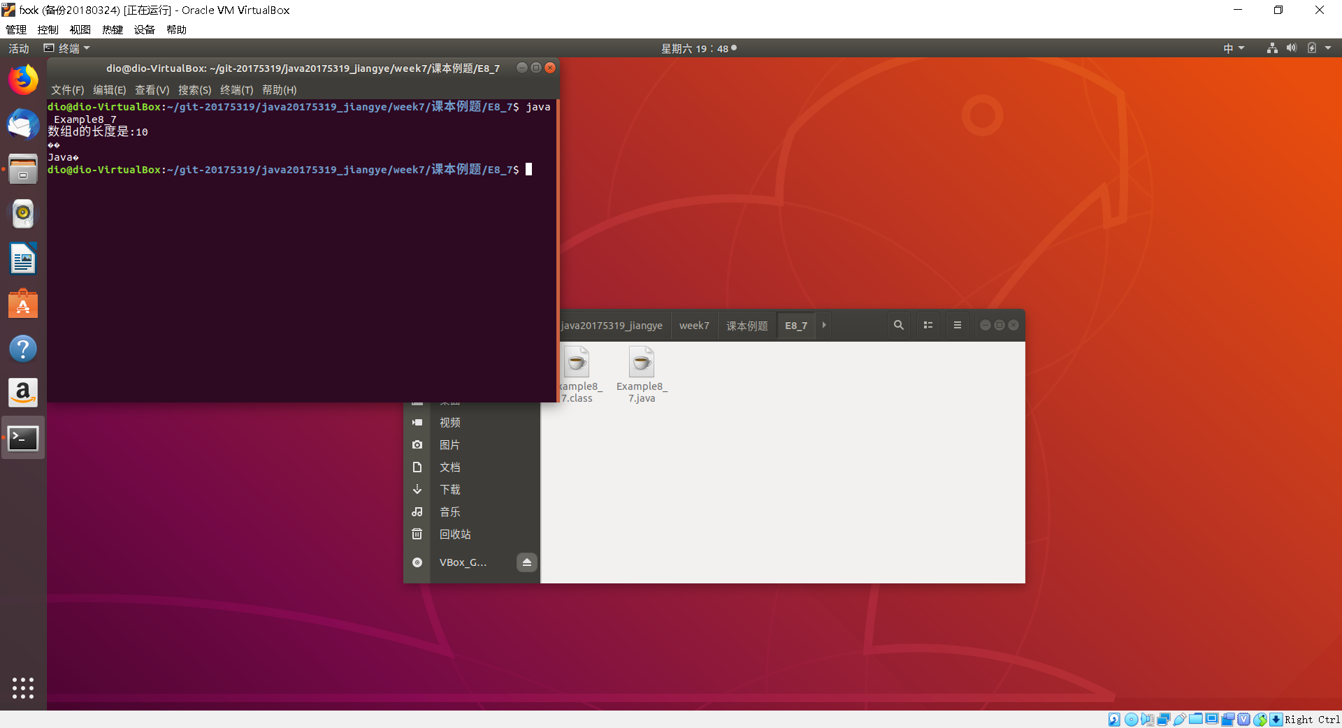The image size is (1342, 728).
Task: Open terminal 帮助(H) menu
Action: click(280, 90)
